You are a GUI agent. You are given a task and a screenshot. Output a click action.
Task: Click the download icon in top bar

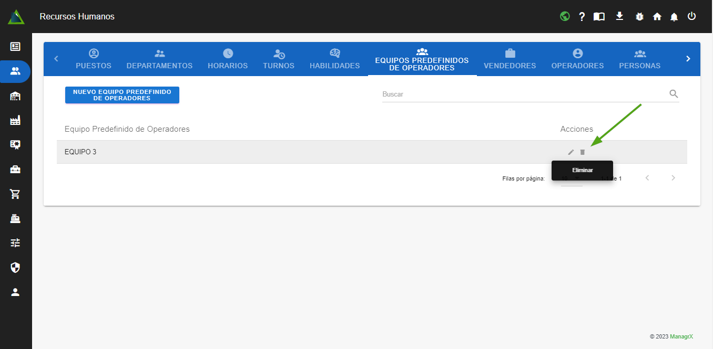(x=619, y=16)
